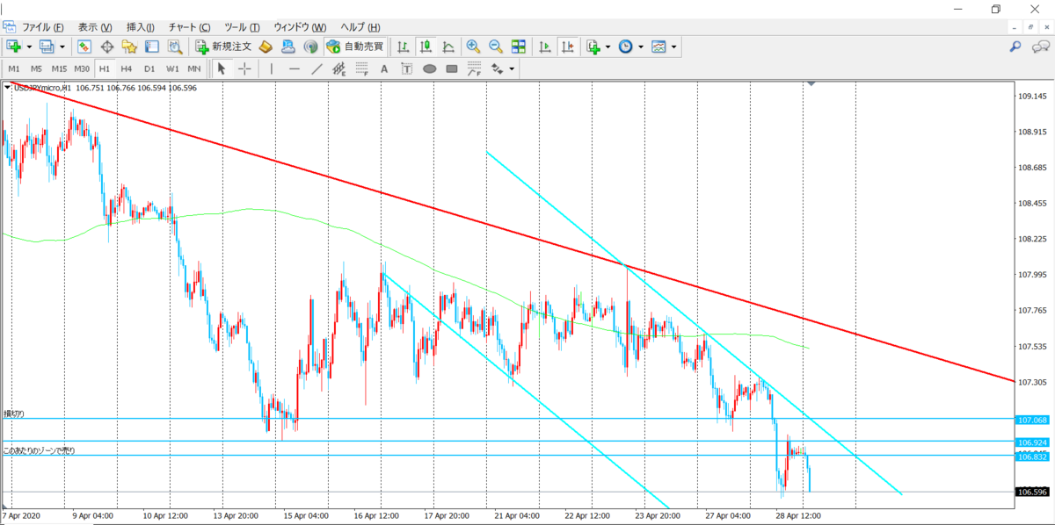Screen dimensions: 1055x525
Task: Zoom out of the chart
Action: click(496, 47)
